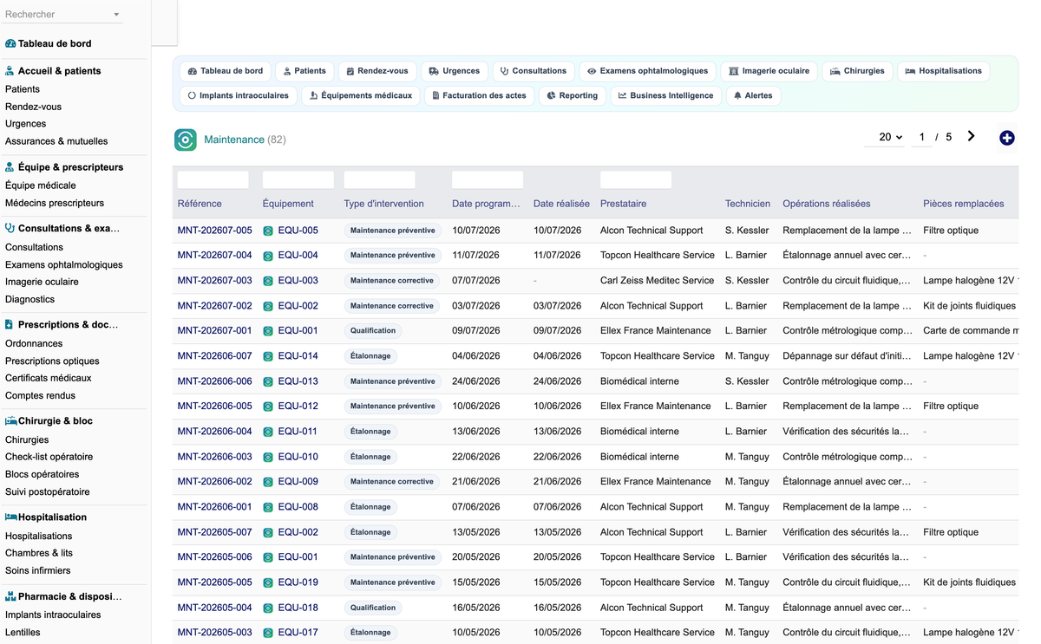The width and height of the screenshot is (1041, 644).
Task: Switch to the Business Intelligence tab
Action: (665, 95)
